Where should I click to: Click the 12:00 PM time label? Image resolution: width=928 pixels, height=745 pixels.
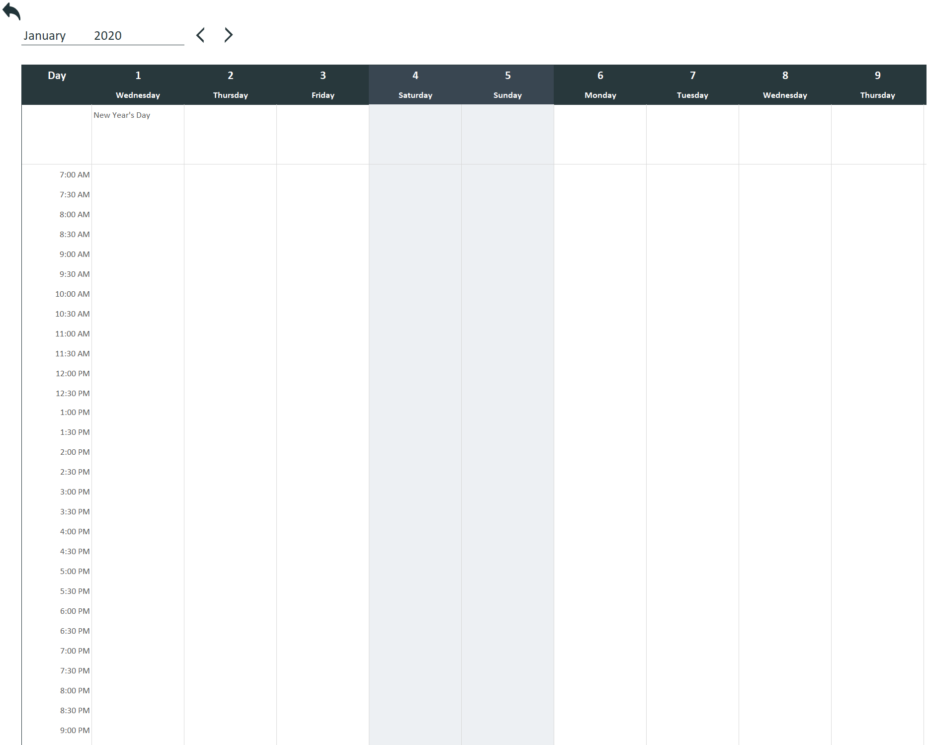[x=73, y=374]
